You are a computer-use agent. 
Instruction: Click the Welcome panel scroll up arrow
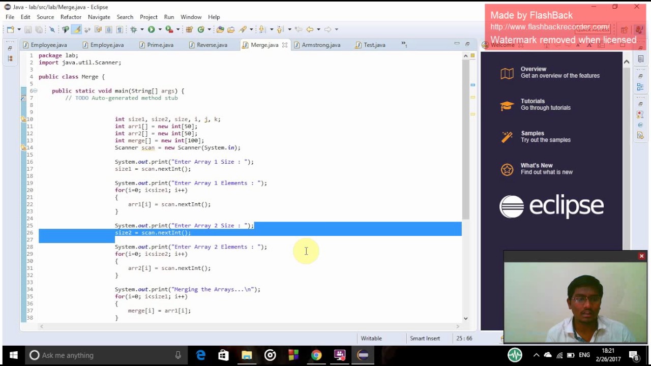coord(627,62)
